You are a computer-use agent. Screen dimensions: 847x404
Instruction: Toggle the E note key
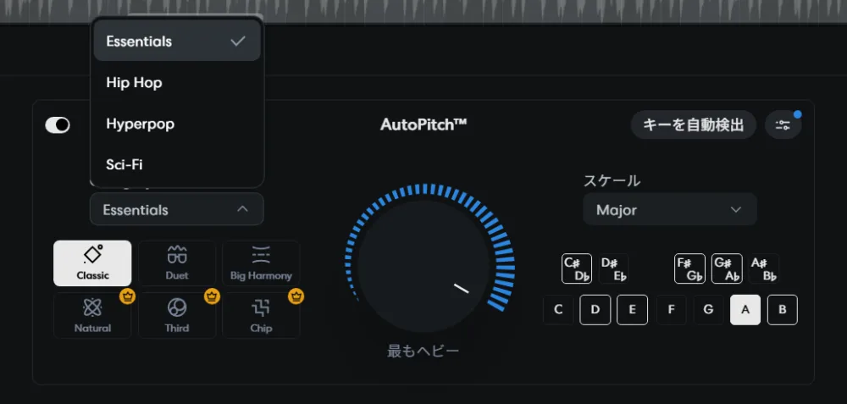632,310
